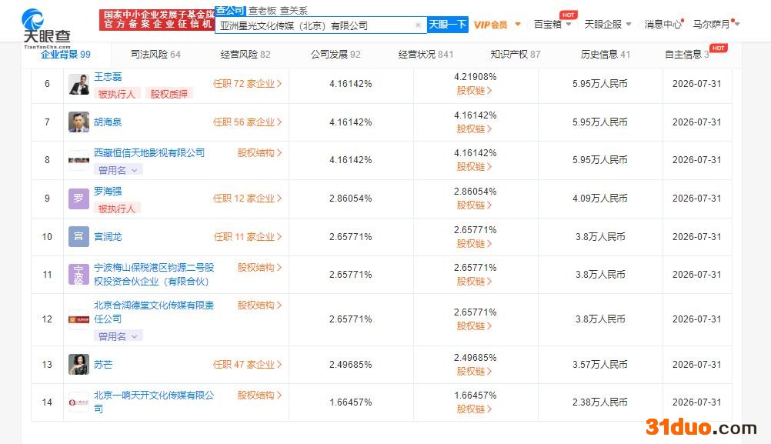Open 股权结构 for 北京一响天开
The image size is (771, 444).
pos(259,396)
